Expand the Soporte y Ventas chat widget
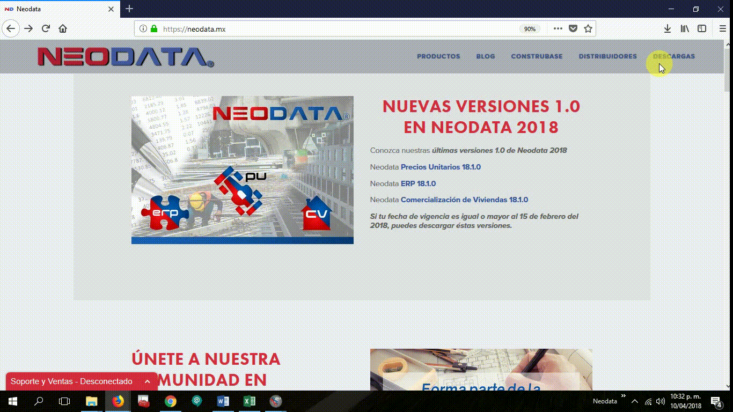Viewport: 733px width, 412px height. click(x=147, y=381)
